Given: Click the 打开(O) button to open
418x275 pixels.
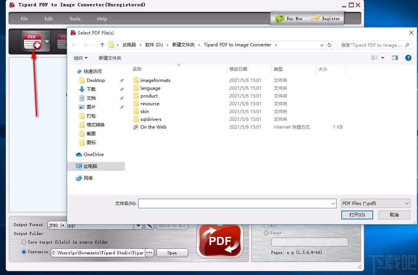Looking at the screenshot, I should coord(357,215).
